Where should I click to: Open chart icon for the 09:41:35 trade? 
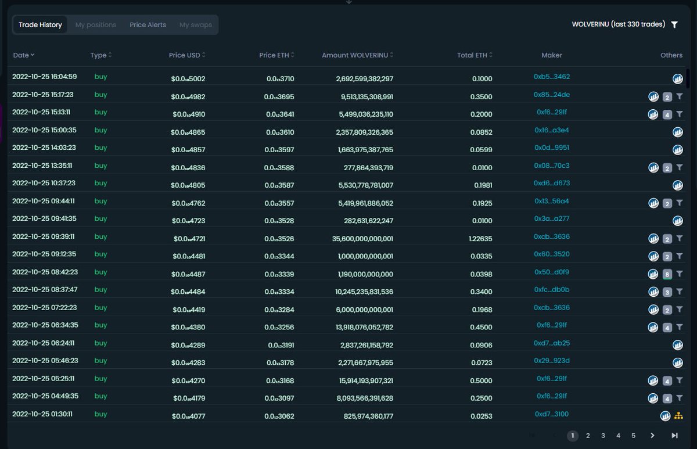tap(678, 221)
